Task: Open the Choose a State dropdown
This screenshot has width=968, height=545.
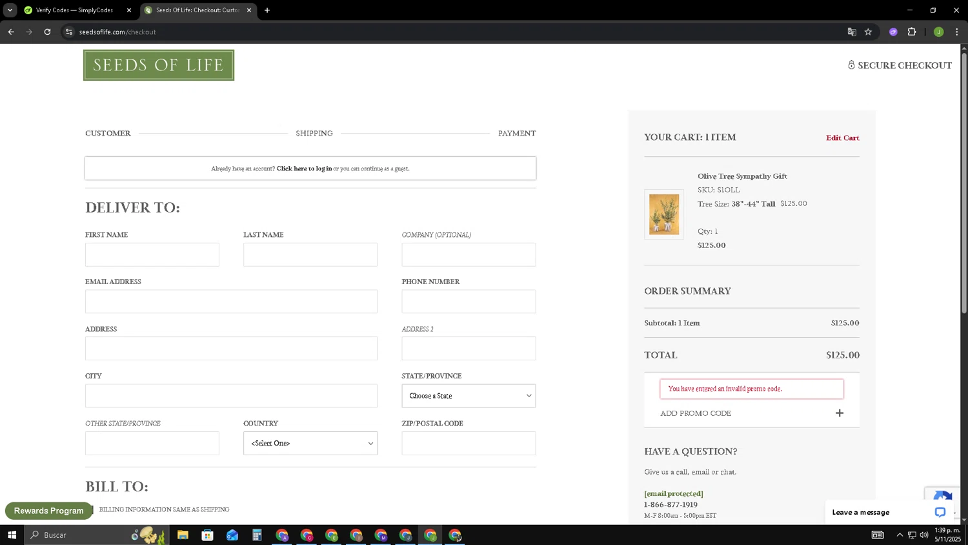Action: tap(469, 396)
